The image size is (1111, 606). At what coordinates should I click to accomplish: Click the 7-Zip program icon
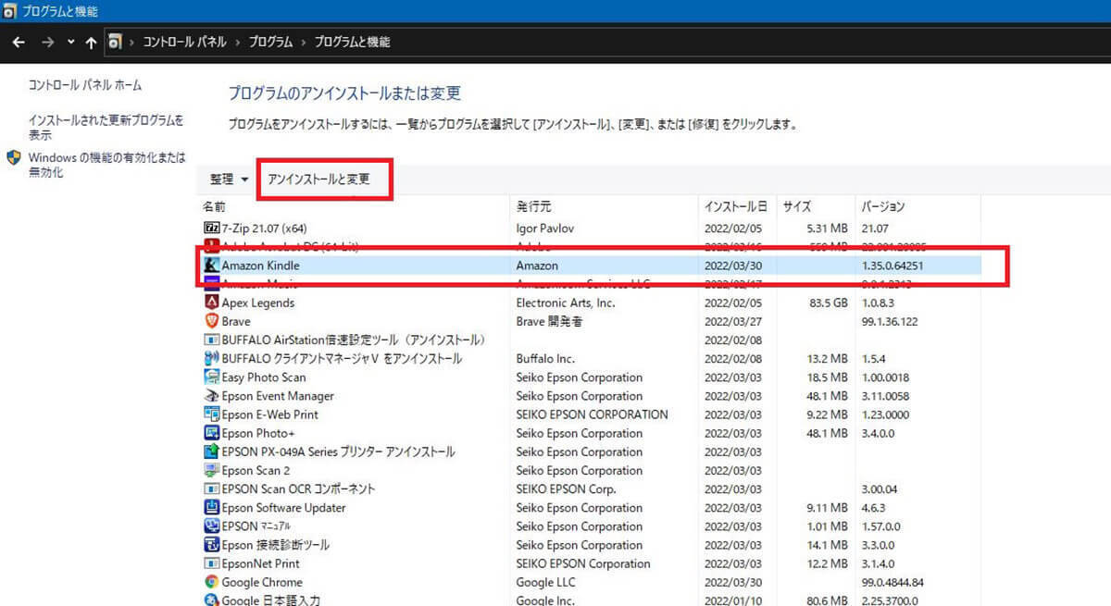click(211, 228)
